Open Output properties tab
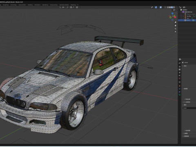This screenshot has width=196, height=147. click(x=180, y=69)
